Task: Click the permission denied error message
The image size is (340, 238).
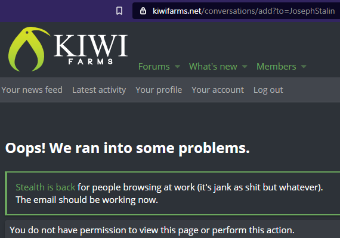Action: [x=152, y=230]
